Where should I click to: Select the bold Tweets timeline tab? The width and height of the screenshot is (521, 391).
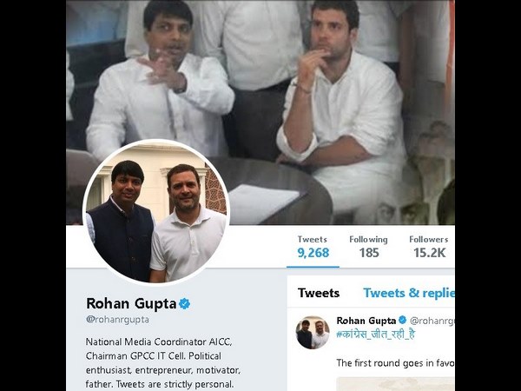tap(319, 293)
